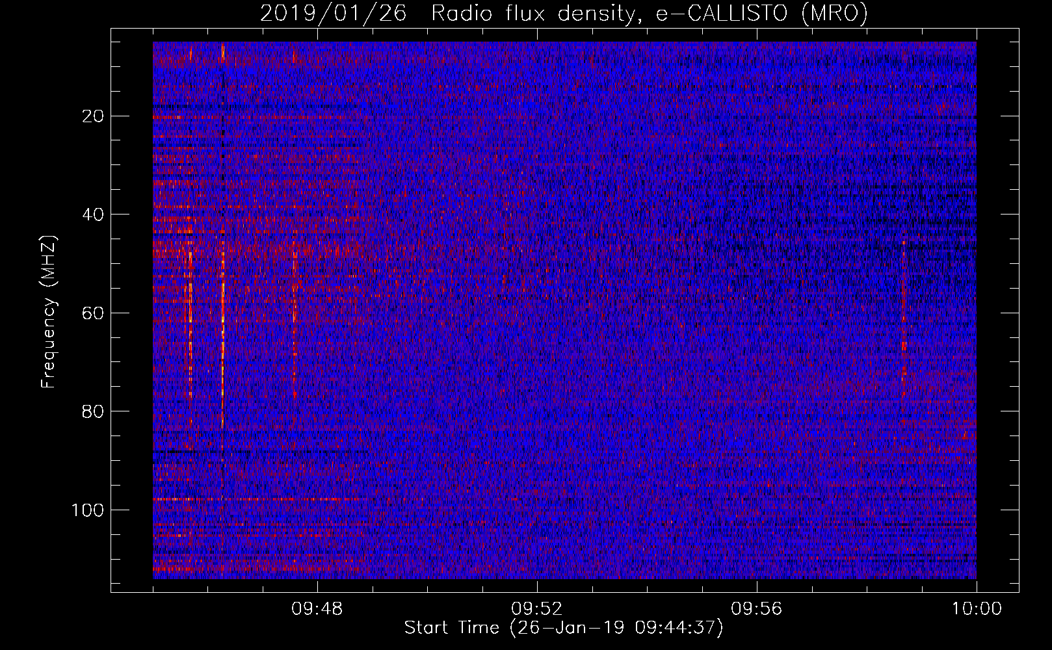Click the 09:48 time tick label

[317, 609]
